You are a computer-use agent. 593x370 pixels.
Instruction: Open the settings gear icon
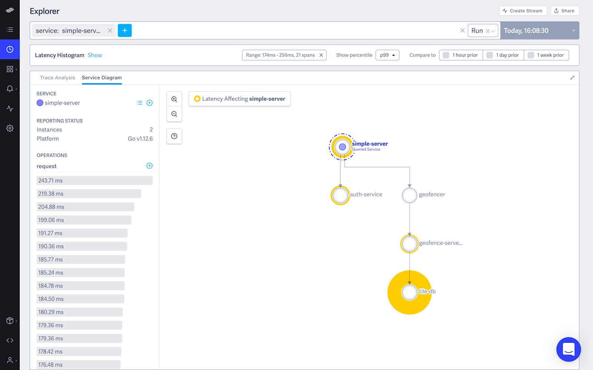click(10, 128)
